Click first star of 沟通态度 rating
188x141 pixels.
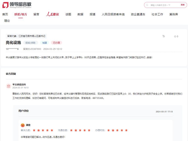pyautogui.click(x=71, y=130)
